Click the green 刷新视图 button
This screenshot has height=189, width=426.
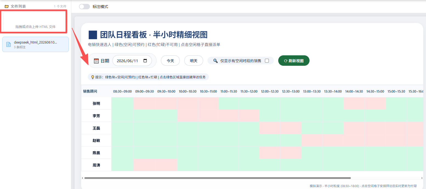pyautogui.click(x=294, y=61)
